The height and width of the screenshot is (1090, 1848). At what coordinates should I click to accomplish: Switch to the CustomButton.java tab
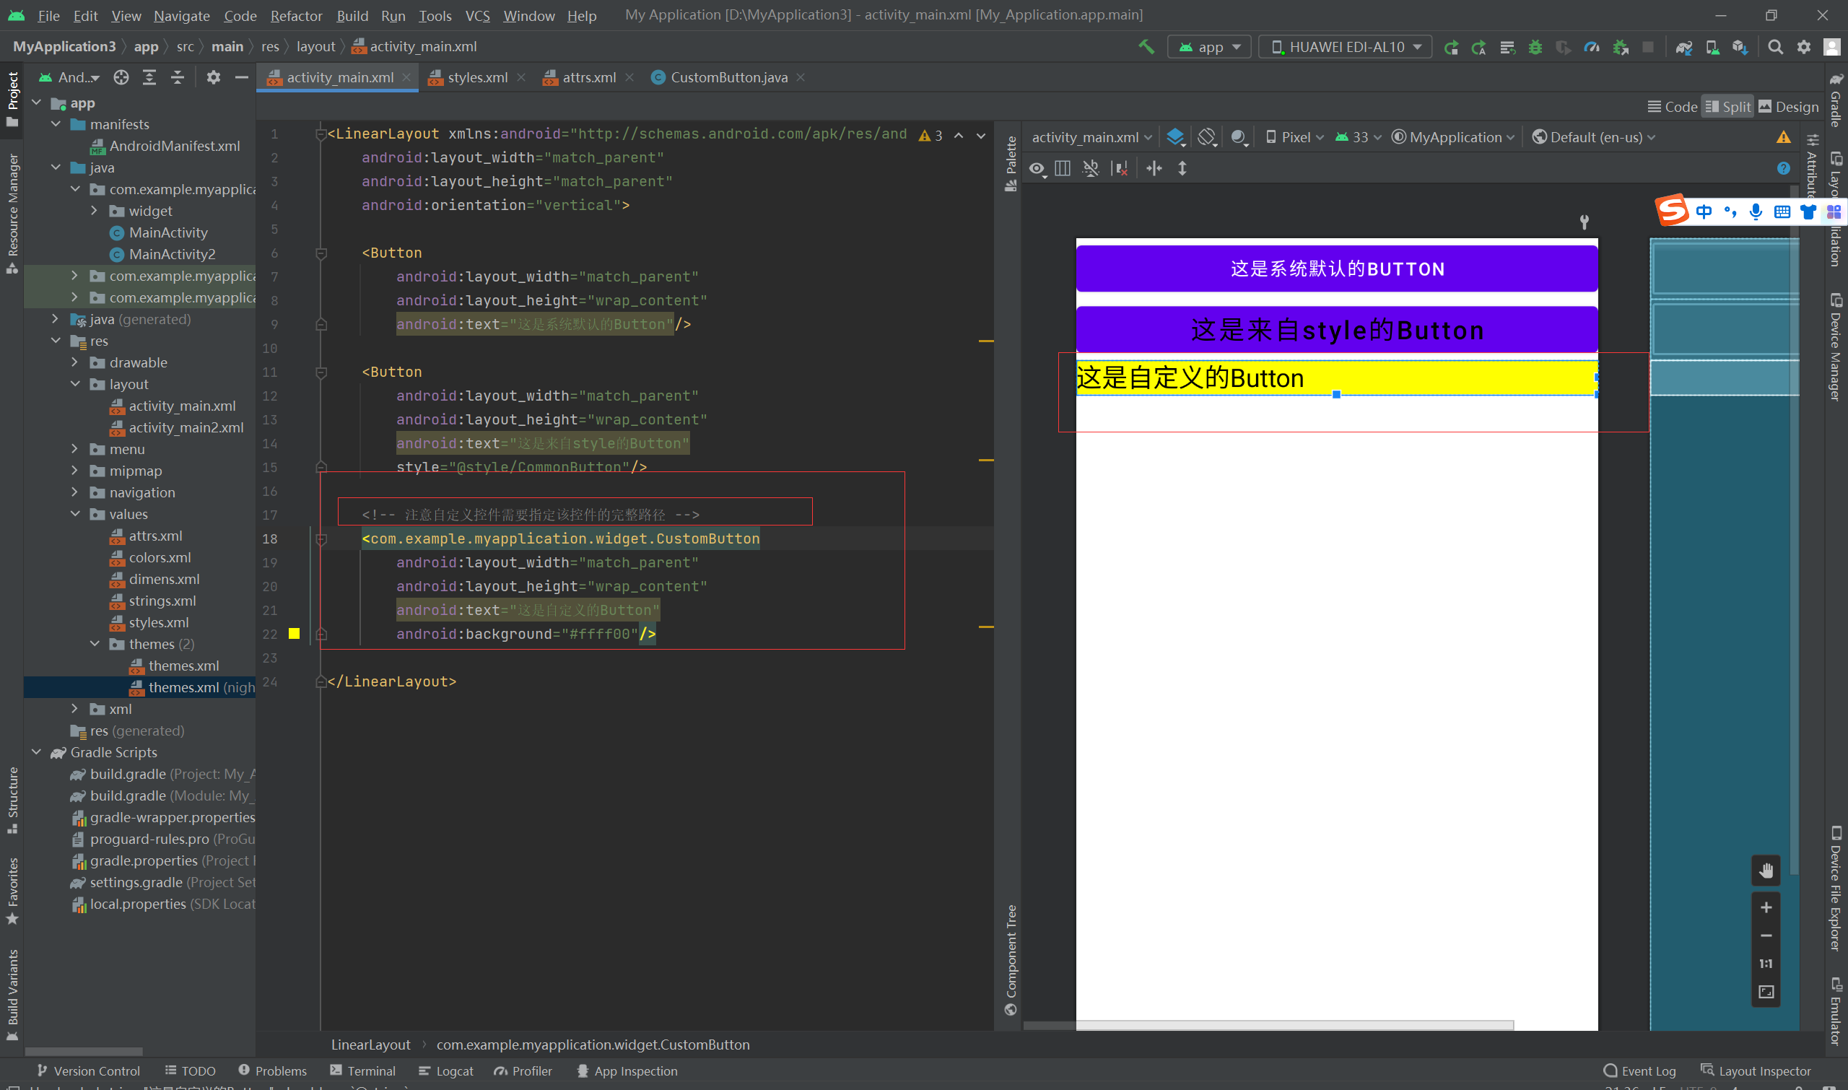click(x=728, y=77)
